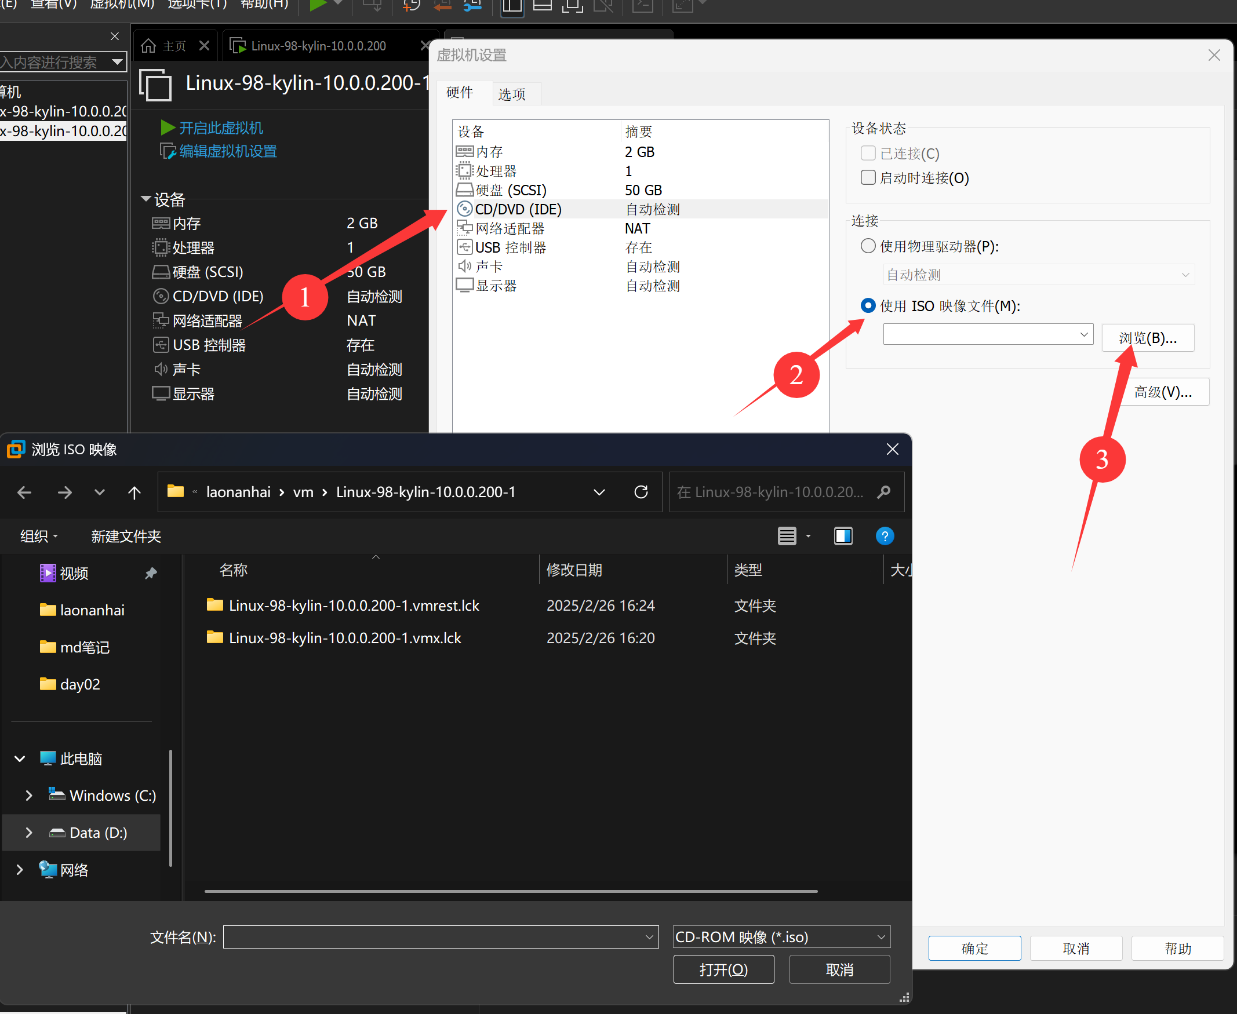Click green play icon 开启此虚拟机

pyautogui.click(x=168, y=127)
